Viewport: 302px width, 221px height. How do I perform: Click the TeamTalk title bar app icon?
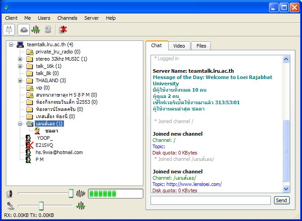pos(6,8)
